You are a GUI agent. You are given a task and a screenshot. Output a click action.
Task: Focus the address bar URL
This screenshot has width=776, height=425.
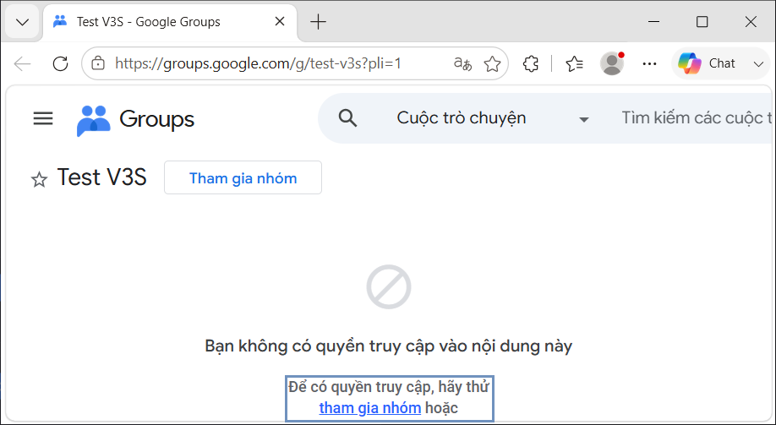tap(258, 63)
